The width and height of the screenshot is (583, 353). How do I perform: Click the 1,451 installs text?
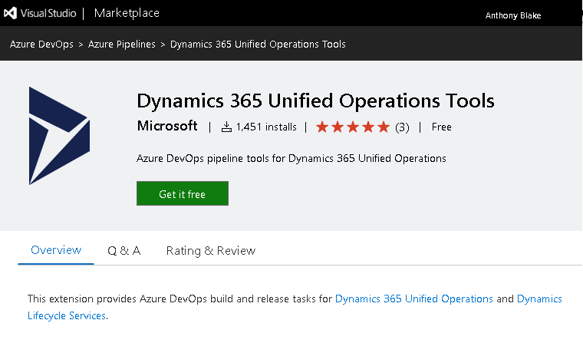pyautogui.click(x=266, y=127)
